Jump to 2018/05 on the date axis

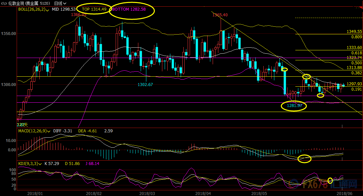click(x=259, y=193)
